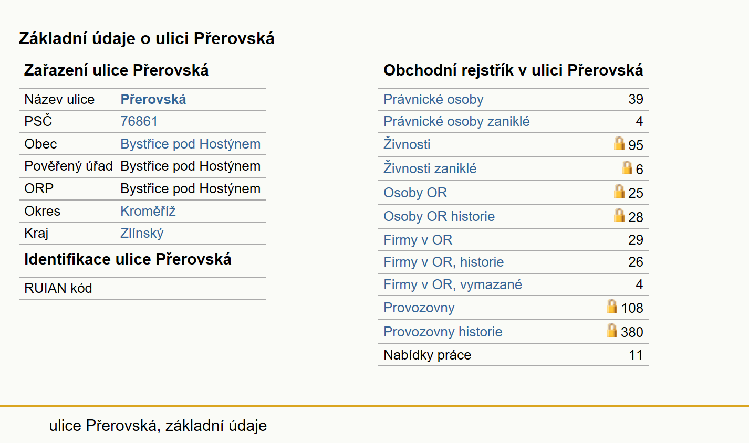Follow the Provozovny historie link

click(x=443, y=332)
